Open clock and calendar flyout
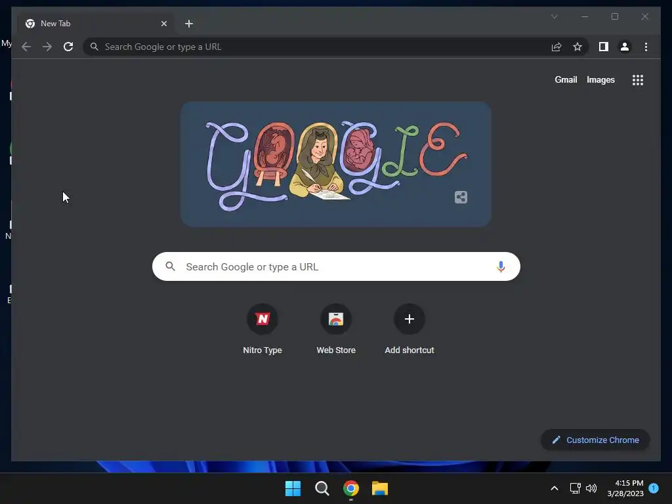The image size is (672, 504). (x=625, y=488)
